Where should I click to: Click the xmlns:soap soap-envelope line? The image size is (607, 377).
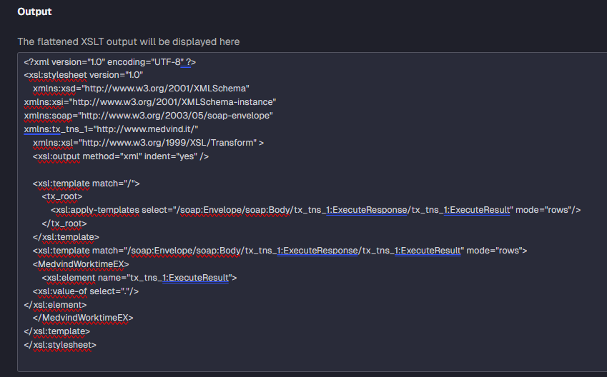148,116
